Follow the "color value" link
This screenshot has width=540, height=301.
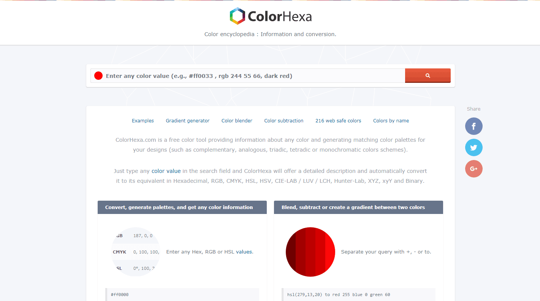coord(166,171)
